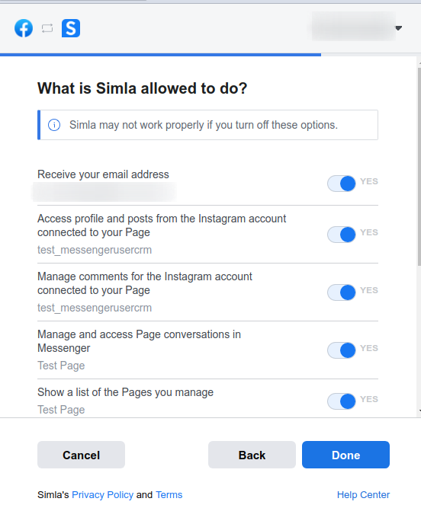The height and width of the screenshot is (508, 421).
Task: Click test_messengerusercrm under Access profile and posts
Action: coord(95,250)
